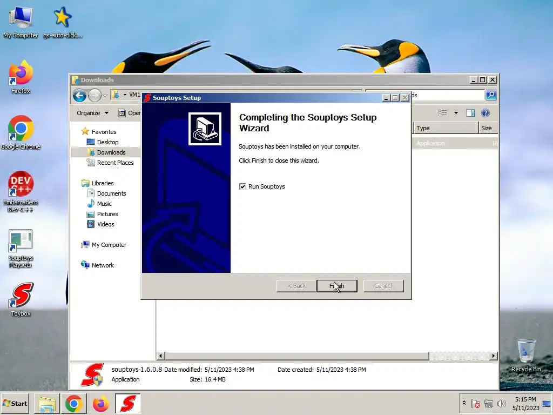Uncheck the Run Souptoys checkbox
Image resolution: width=553 pixels, height=415 pixels.
click(x=242, y=186)
